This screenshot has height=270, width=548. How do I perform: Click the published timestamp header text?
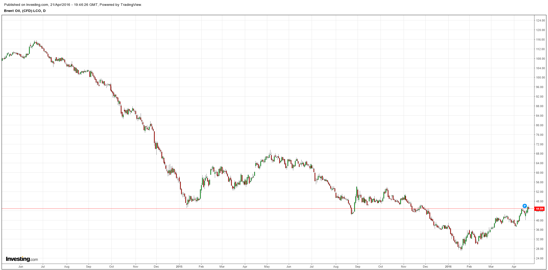click(x=73, y=5)
